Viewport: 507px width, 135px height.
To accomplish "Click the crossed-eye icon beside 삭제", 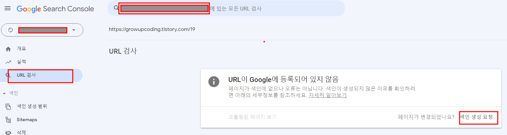I will [x=9, y=133].
